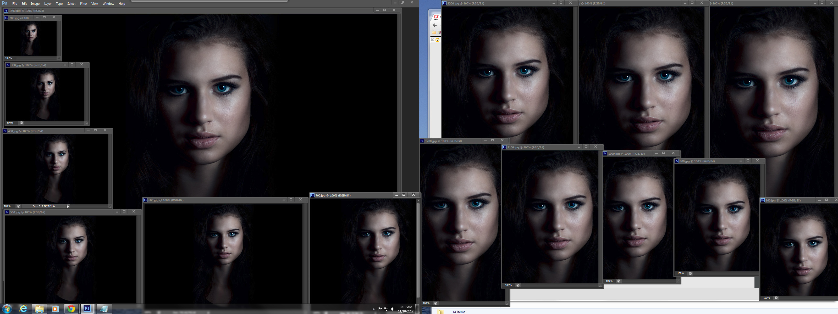Open the Image menu
This screenshot has width=838, height=314.
[x=35, y=4]
